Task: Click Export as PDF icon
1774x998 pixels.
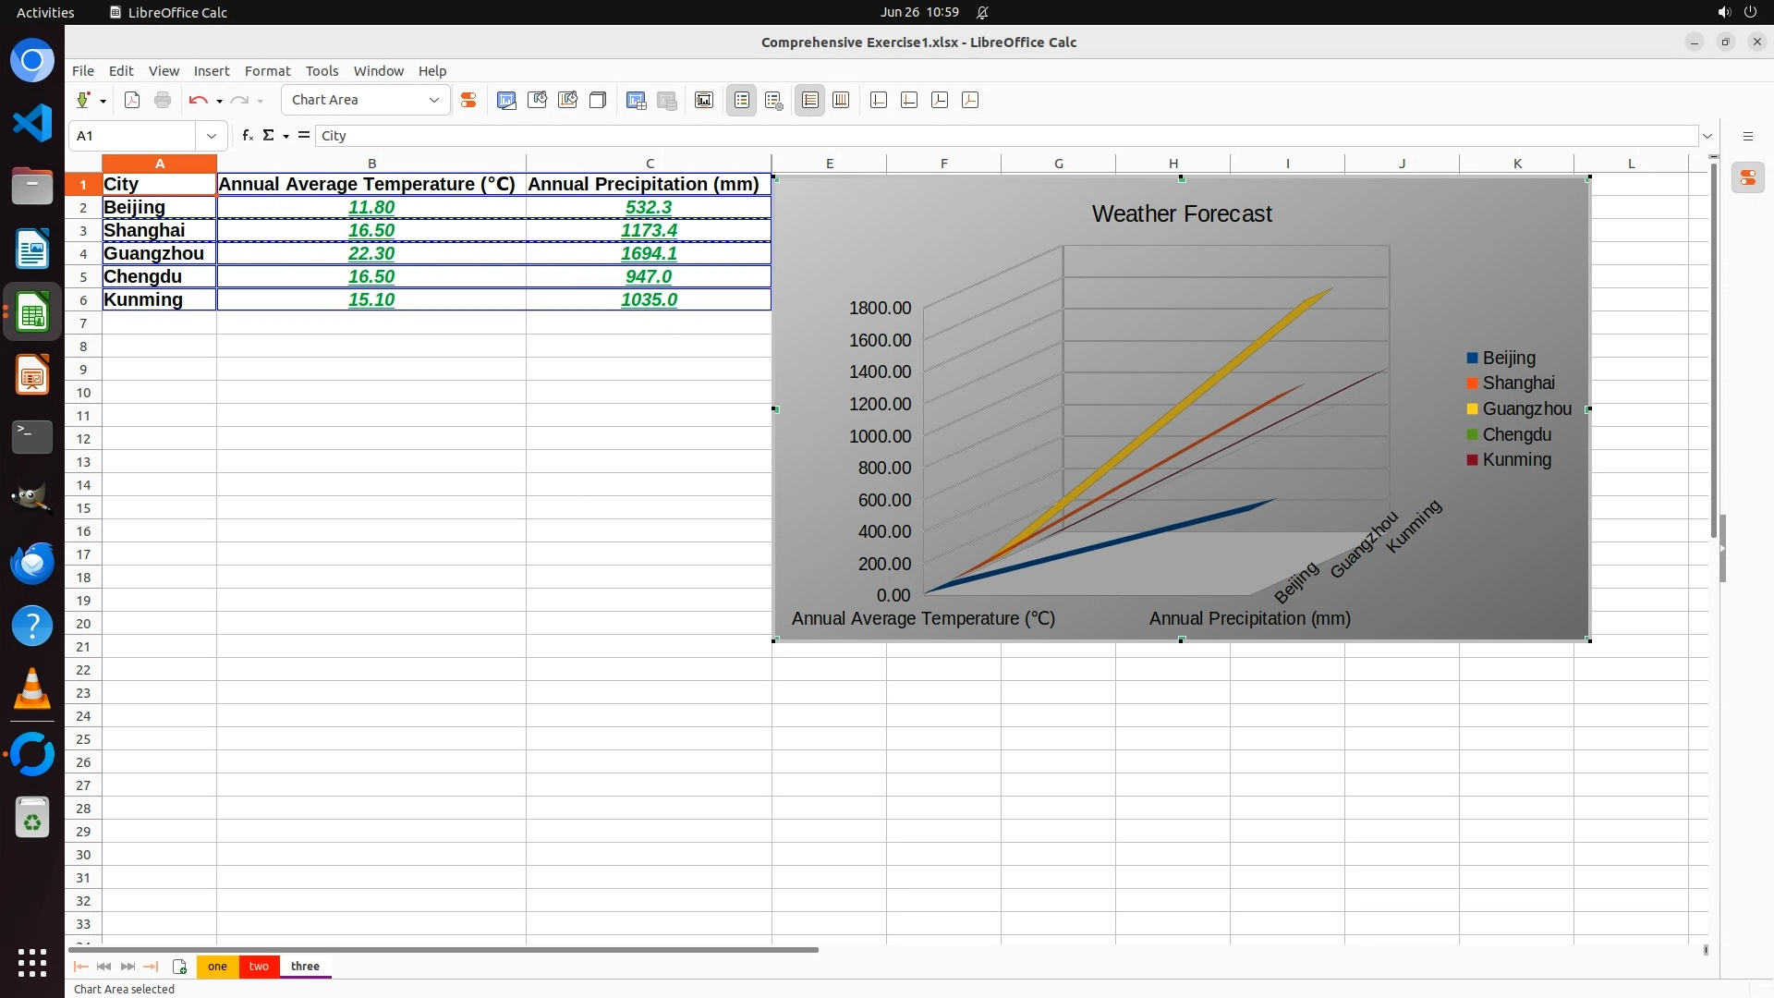Action: (x=132, y=100)
